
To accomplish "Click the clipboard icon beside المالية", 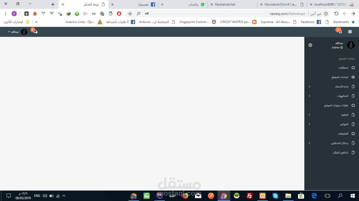I will 353,115.
